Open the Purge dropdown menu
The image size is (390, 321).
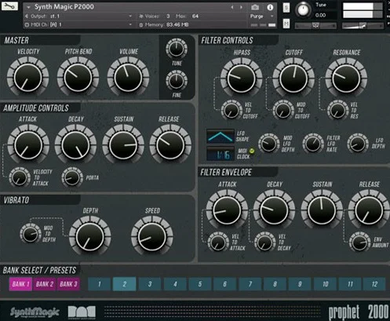[x=261, y=16]
